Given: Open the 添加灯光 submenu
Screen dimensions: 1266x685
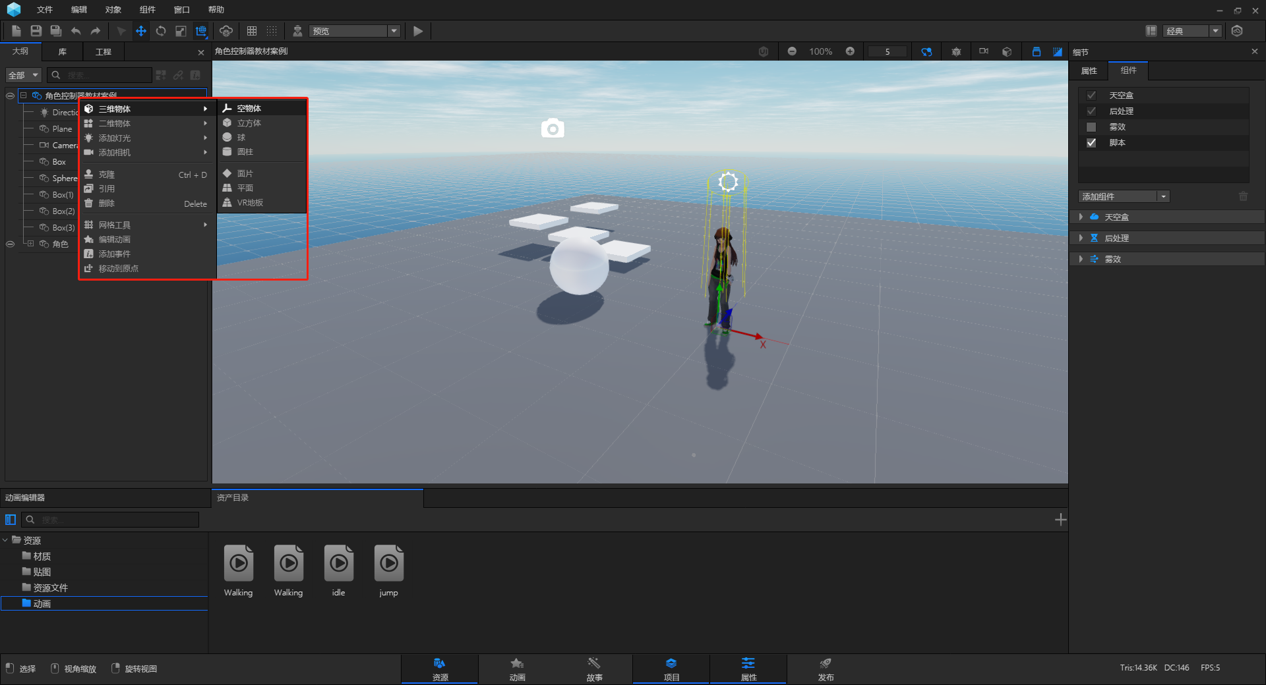Looking at the screenshot, I should 147,138.
